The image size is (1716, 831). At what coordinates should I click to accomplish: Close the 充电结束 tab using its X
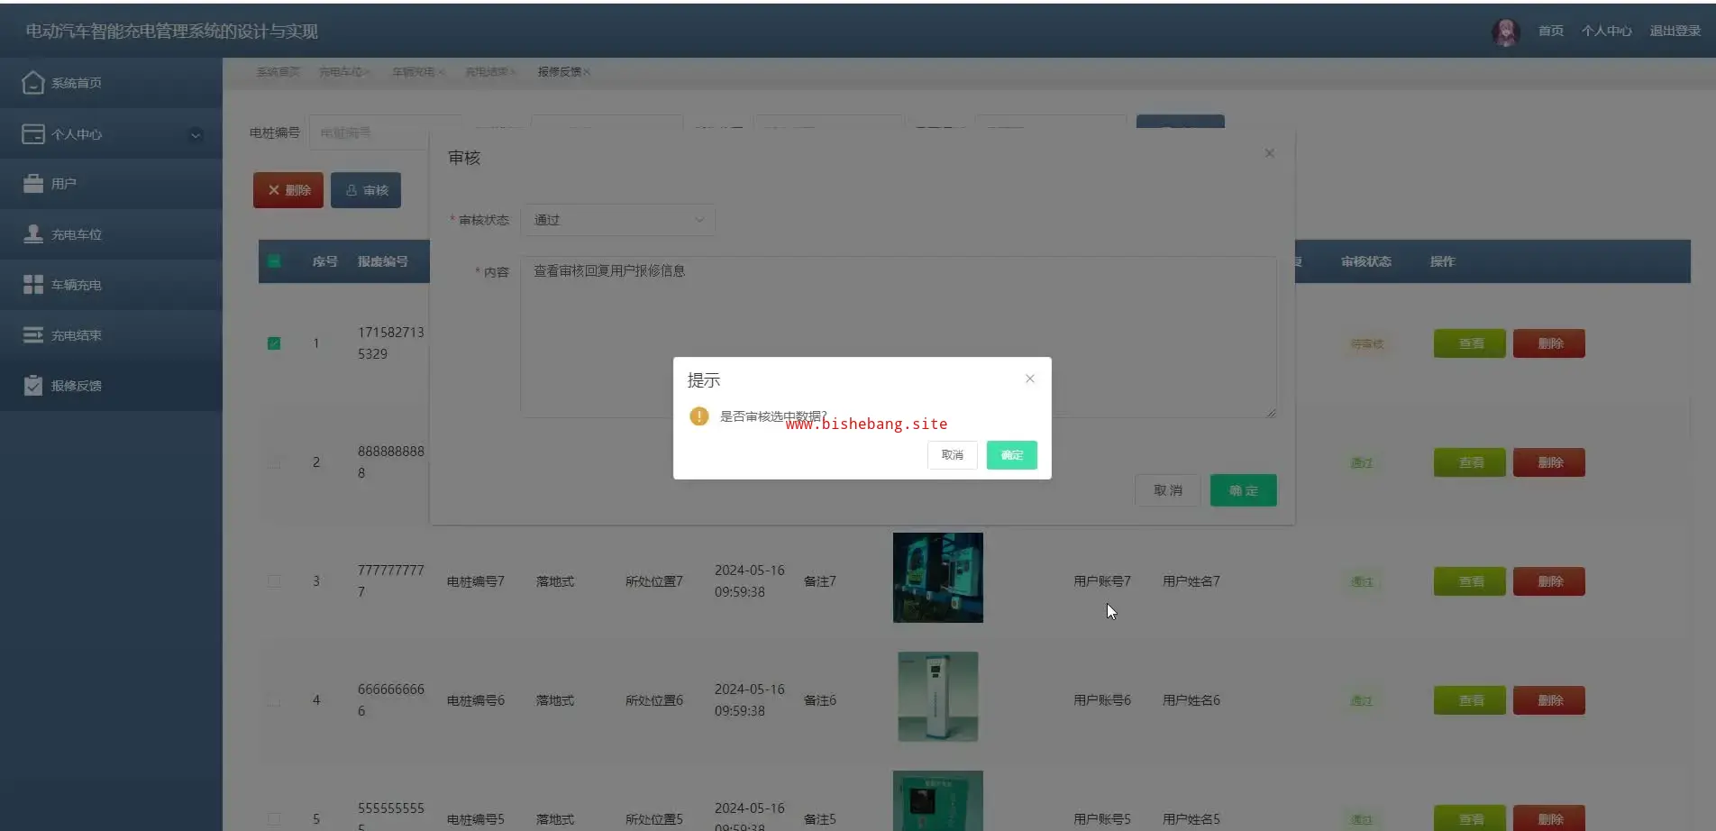[514, 72]
